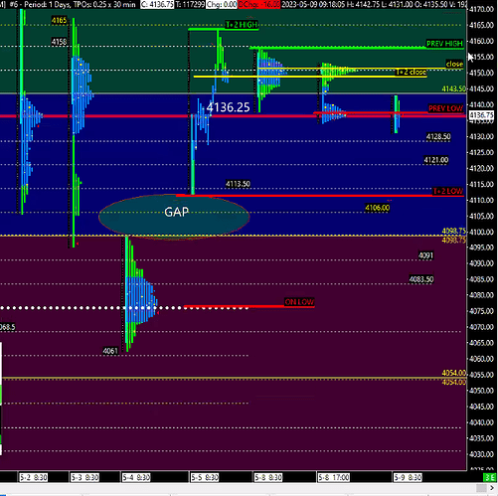Click the T+2 HIGH label
This screenshot has height=496, width=498.
[242, 25]
